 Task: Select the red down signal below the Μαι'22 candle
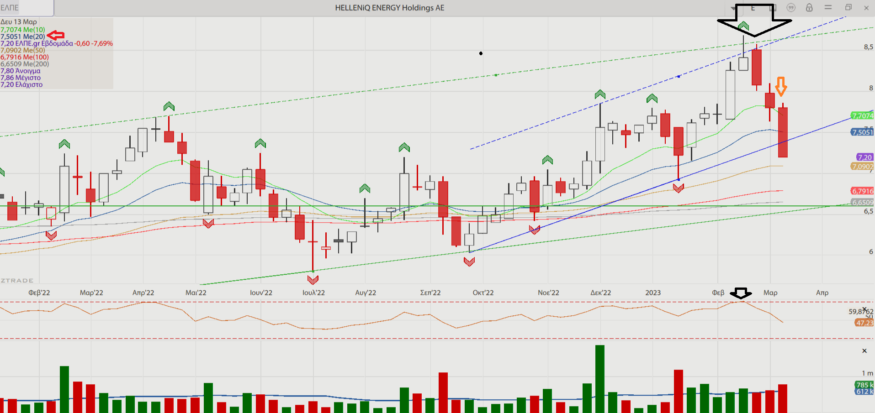(x=208, y=224)
